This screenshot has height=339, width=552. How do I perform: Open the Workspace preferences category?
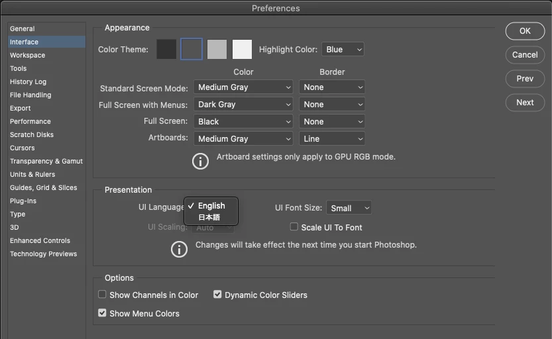pos(46,55)
